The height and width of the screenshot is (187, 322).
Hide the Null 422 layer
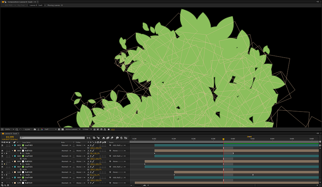pyautogui.click(x=2, y=151)
